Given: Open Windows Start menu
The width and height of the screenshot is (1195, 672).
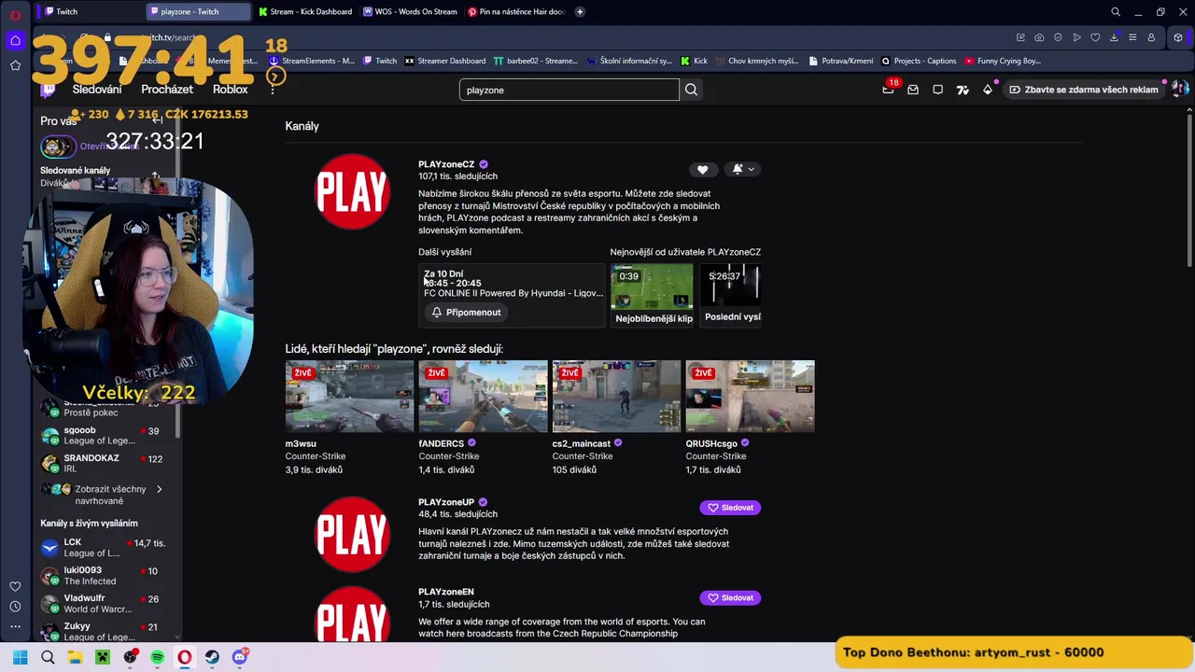Looking at the screenshot, I should 21,657.
